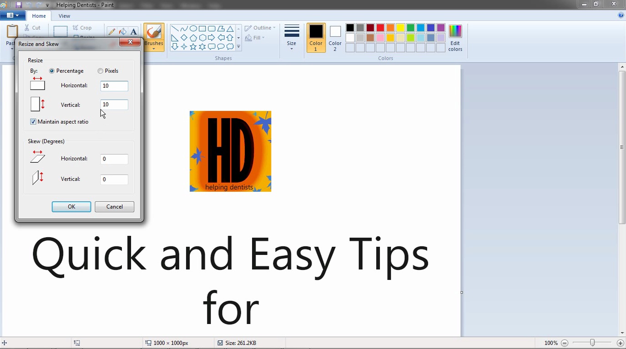Switch to the View tab
The image size is (626, 349).
(64, 15)
